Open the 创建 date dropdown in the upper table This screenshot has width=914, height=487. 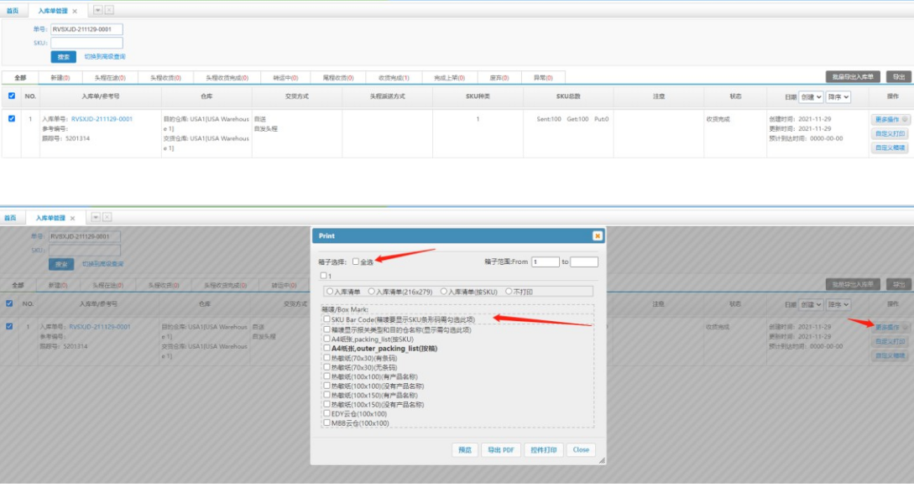click(810, 97)
